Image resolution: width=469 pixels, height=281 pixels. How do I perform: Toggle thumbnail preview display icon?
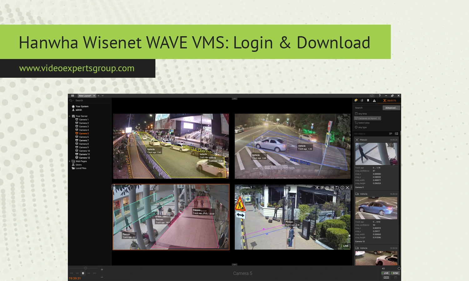(396, 134)
